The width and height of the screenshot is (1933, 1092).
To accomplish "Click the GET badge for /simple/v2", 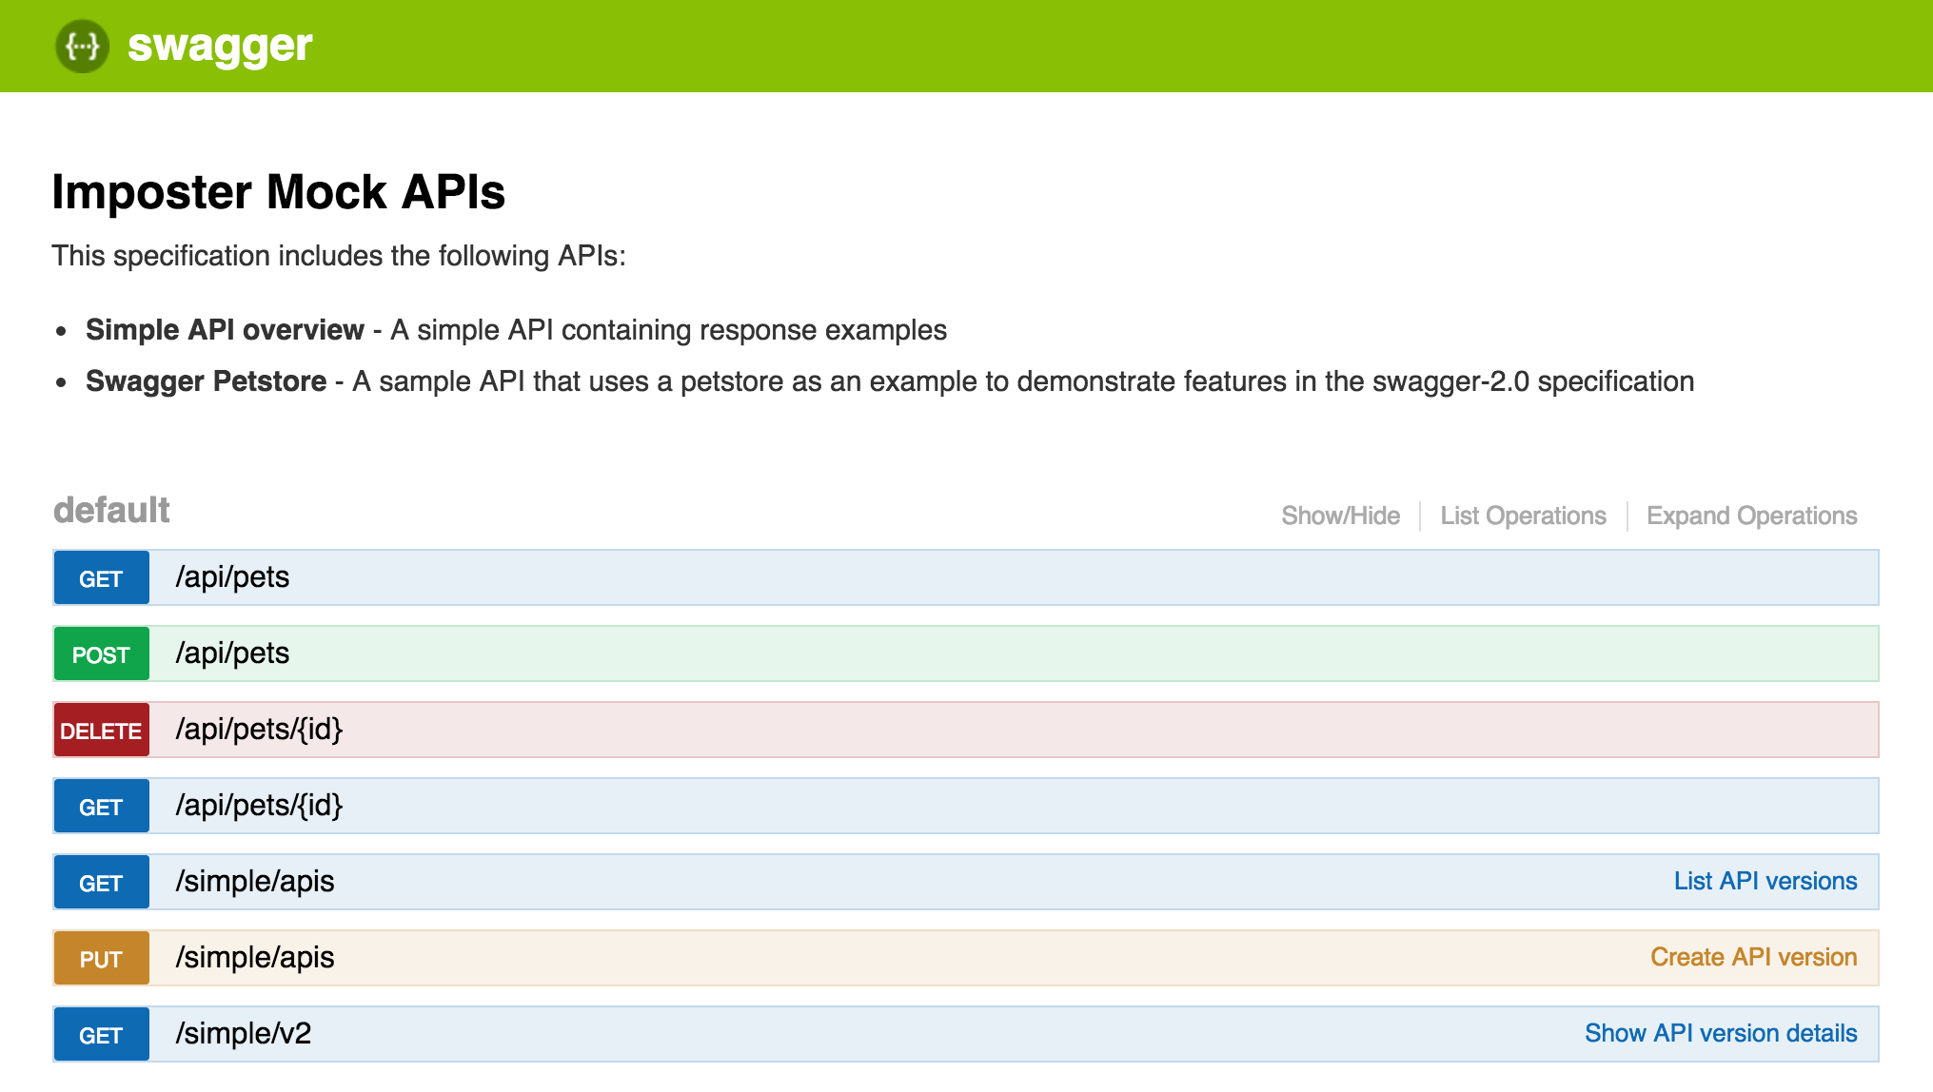I will coord(101,1034).
